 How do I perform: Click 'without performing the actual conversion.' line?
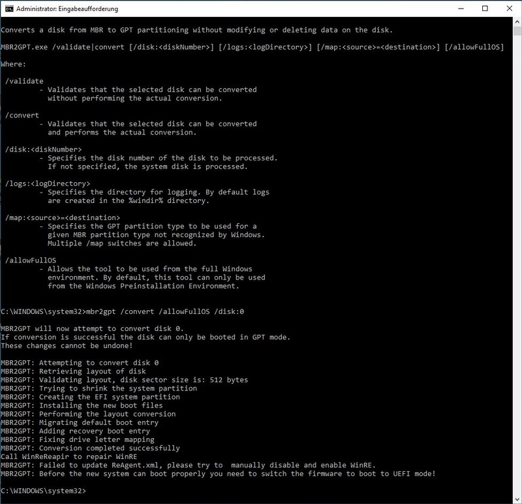(x=134, y=99)
